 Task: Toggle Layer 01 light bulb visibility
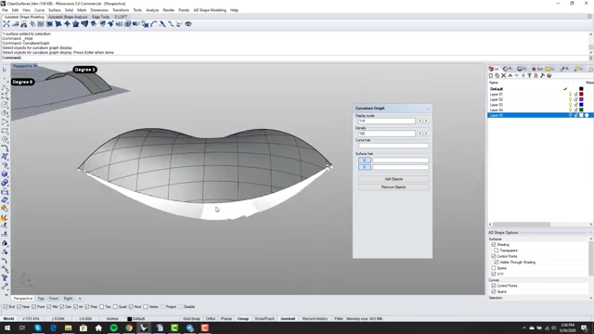(570, 94)
